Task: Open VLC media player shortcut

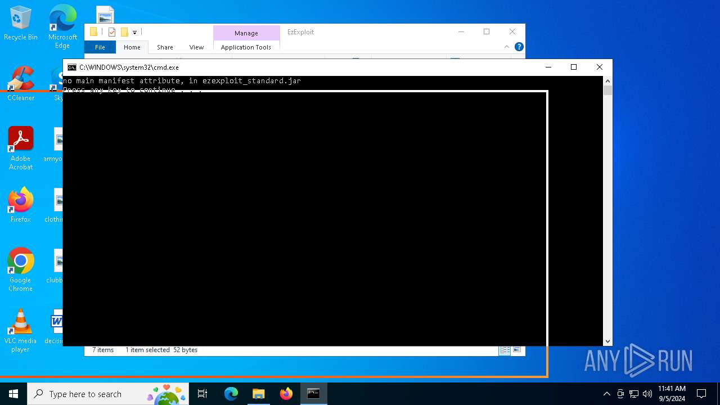Action: [21, 331]
